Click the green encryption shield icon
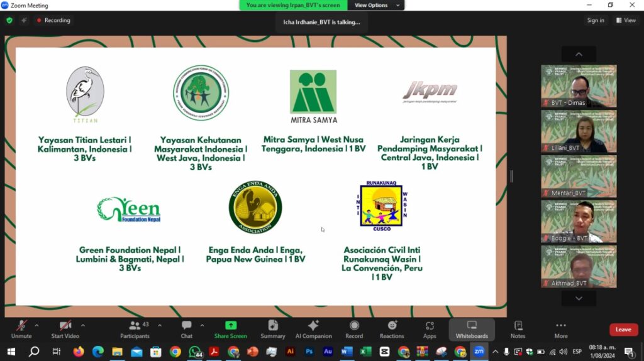Viewport: 644px width, 361px height. pyautogui.click(x=9, y=20)
